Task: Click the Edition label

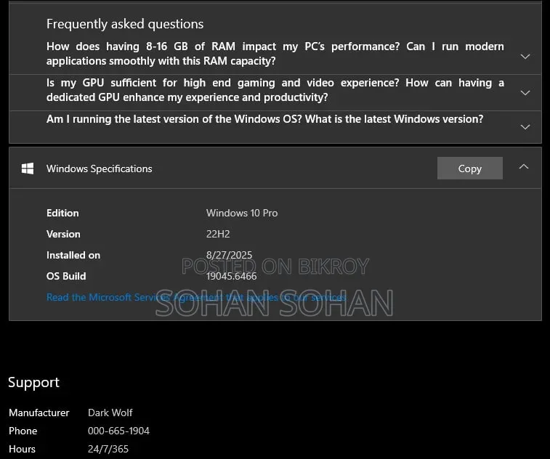Action: 62,214
